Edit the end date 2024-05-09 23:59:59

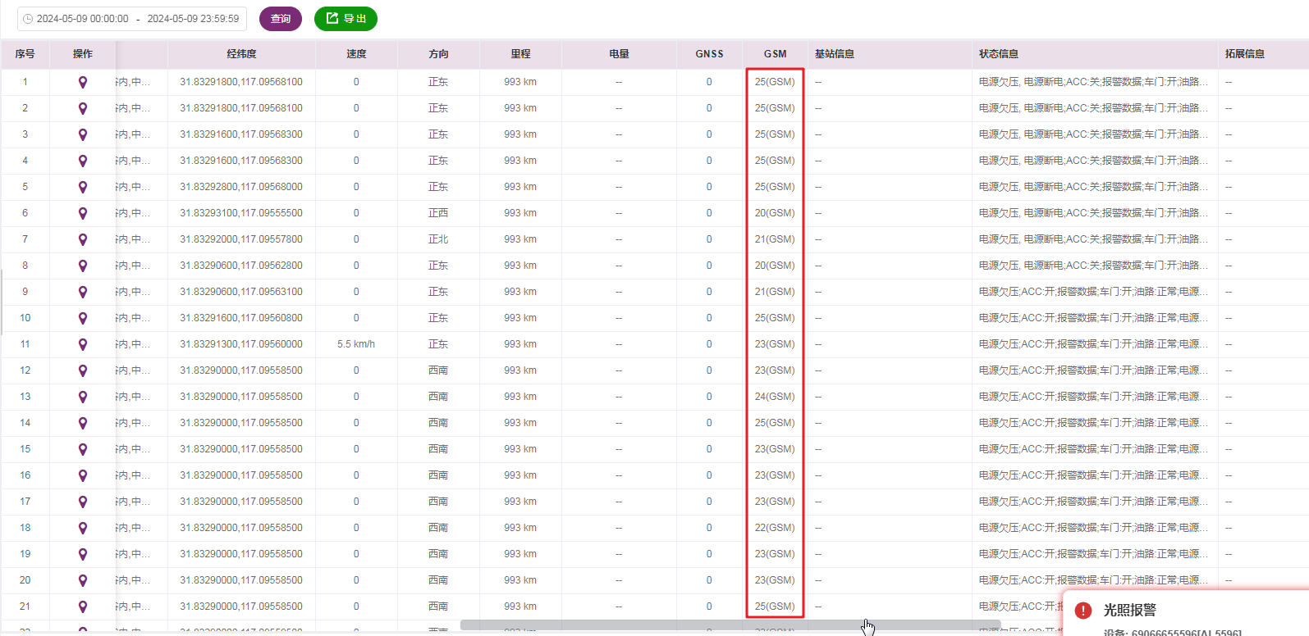click(x=193, y=19)
